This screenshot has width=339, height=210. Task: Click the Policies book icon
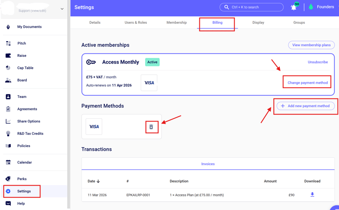click(x=8, y=146)
